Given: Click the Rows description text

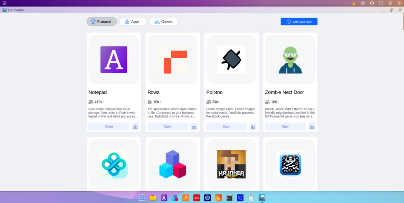Looking at the screenshot, I should coord(173,113).
